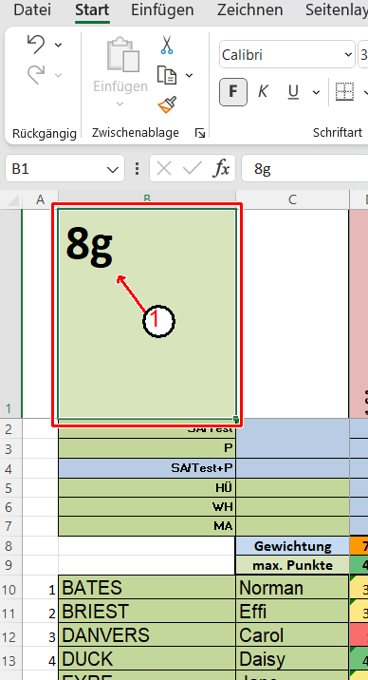Click the formula bar Cancel X icon
Screen dimensions: 368x680
click(x=164, y=169)
